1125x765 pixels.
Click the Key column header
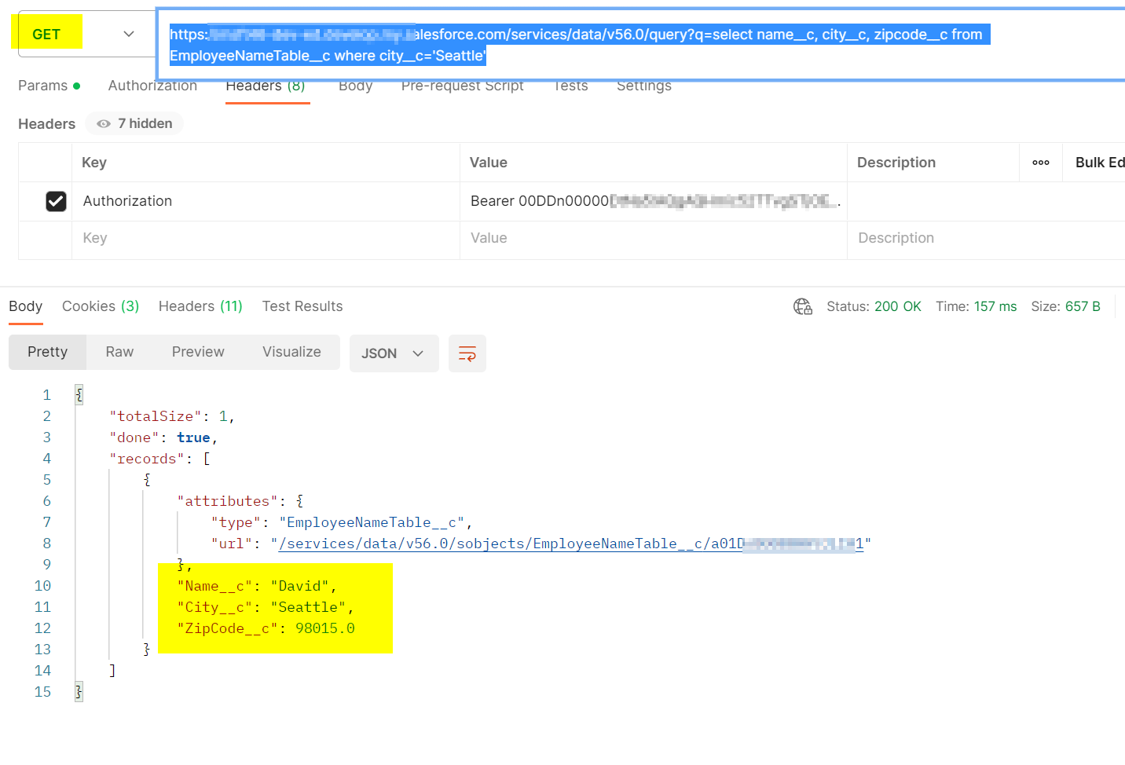(x=94, y=163)
